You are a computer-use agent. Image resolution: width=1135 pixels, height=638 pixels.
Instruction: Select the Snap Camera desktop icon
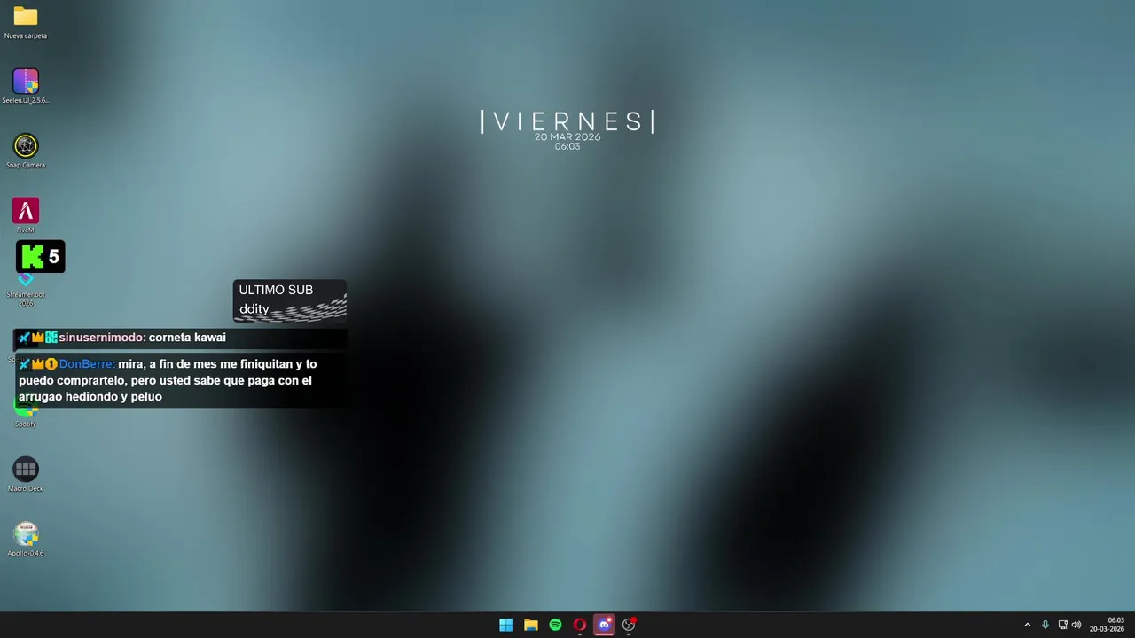pyautogui.click(x=26, y=152)
